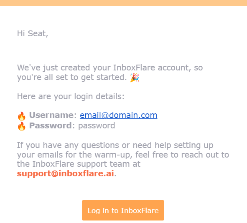247x223 pixels.
Task: Click the "the InboxFlare support team at" line
Action: pos(79,164)
